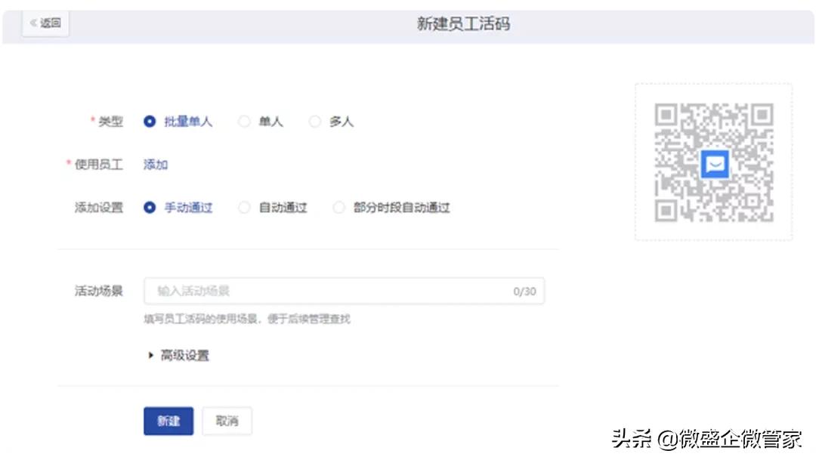This screenshot has width=816, height=463.
Task: Click the 0/30 character counter
Action: (x=523, y=291)
